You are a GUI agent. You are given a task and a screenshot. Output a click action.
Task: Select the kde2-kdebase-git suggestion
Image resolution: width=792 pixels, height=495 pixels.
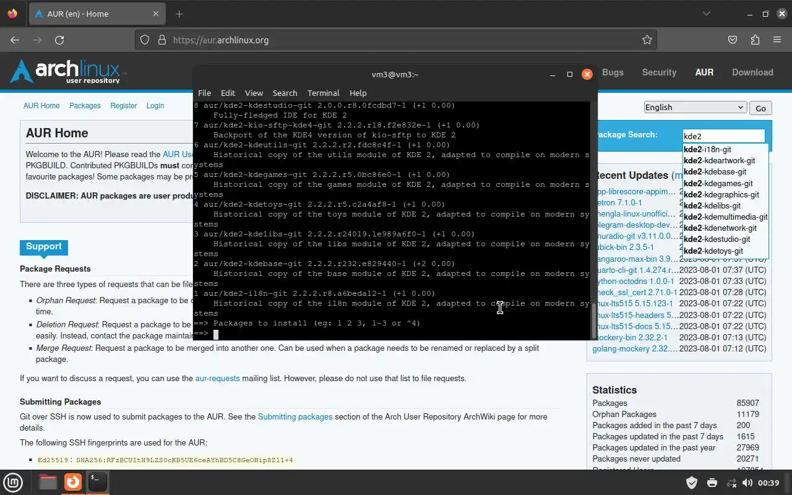click(x=725, y=171)
